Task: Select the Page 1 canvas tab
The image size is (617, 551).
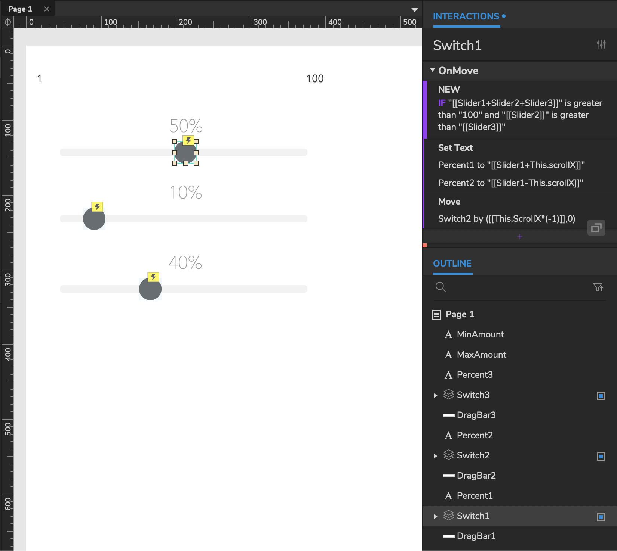Action: tap(21, 9)
